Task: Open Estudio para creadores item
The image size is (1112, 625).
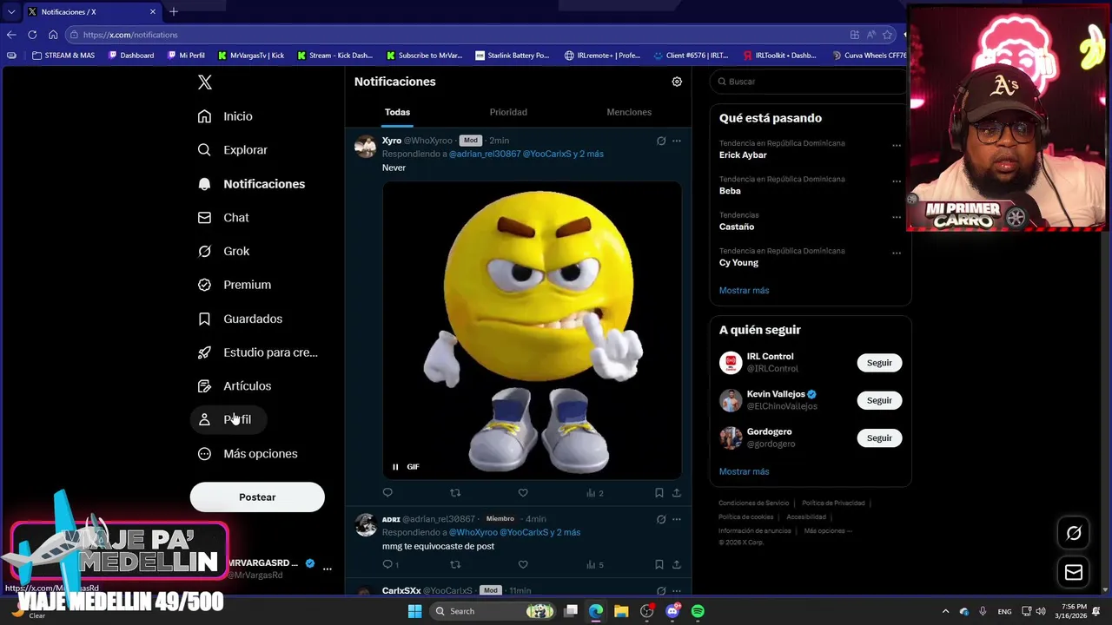Action: coord(258,352)
